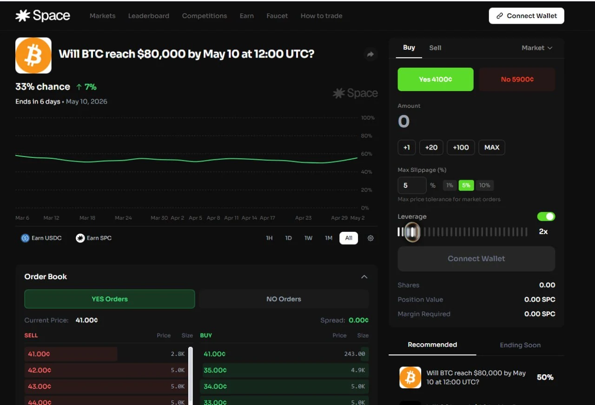Screen dimensions: 595x405
Task: Switch to the Buy tab
Action: click(409, 47)
